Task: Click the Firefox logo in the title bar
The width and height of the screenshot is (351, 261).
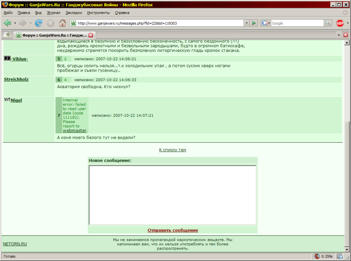Action: point(5,5)
